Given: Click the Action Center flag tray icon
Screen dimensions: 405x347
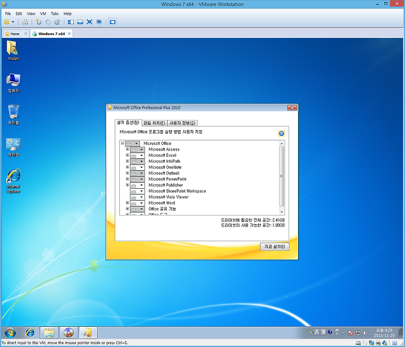Looking at the screenshot, I should click(350, 333).
